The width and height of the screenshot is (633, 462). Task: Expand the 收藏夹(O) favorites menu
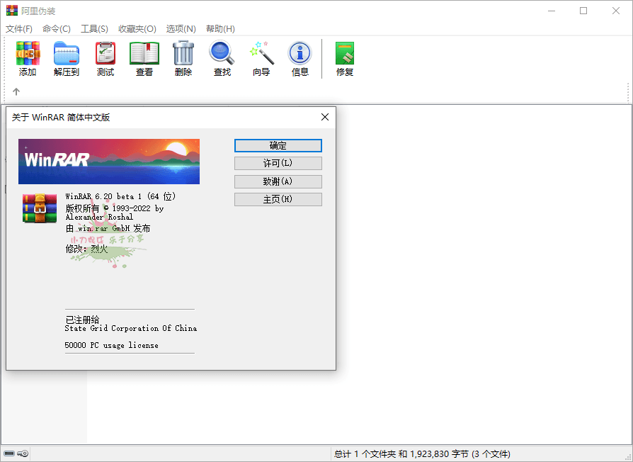[x=137, y=29]
